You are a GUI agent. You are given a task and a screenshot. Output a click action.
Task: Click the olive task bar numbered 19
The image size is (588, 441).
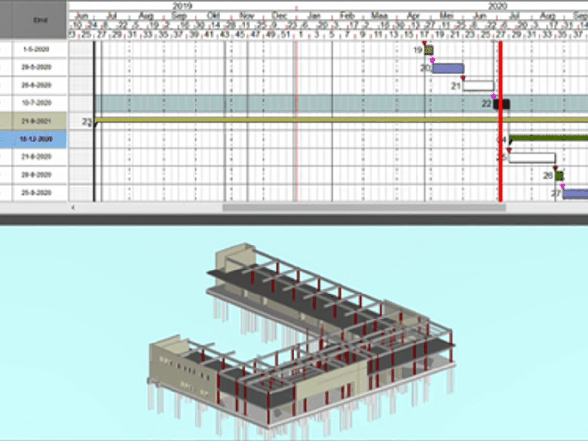tap(429, 50)
